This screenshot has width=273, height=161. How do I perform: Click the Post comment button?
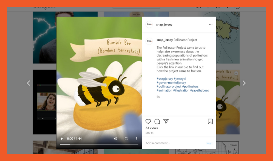[x=210, y=143]
